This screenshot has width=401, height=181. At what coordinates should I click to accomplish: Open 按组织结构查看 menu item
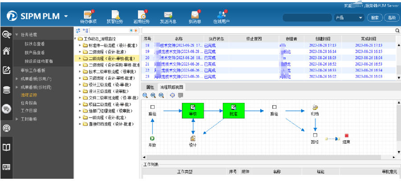click(x=39, y=61)
